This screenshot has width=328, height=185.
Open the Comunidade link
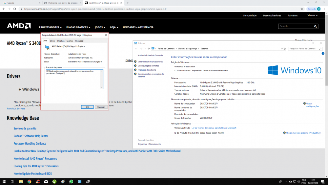(x=250, y=15)
